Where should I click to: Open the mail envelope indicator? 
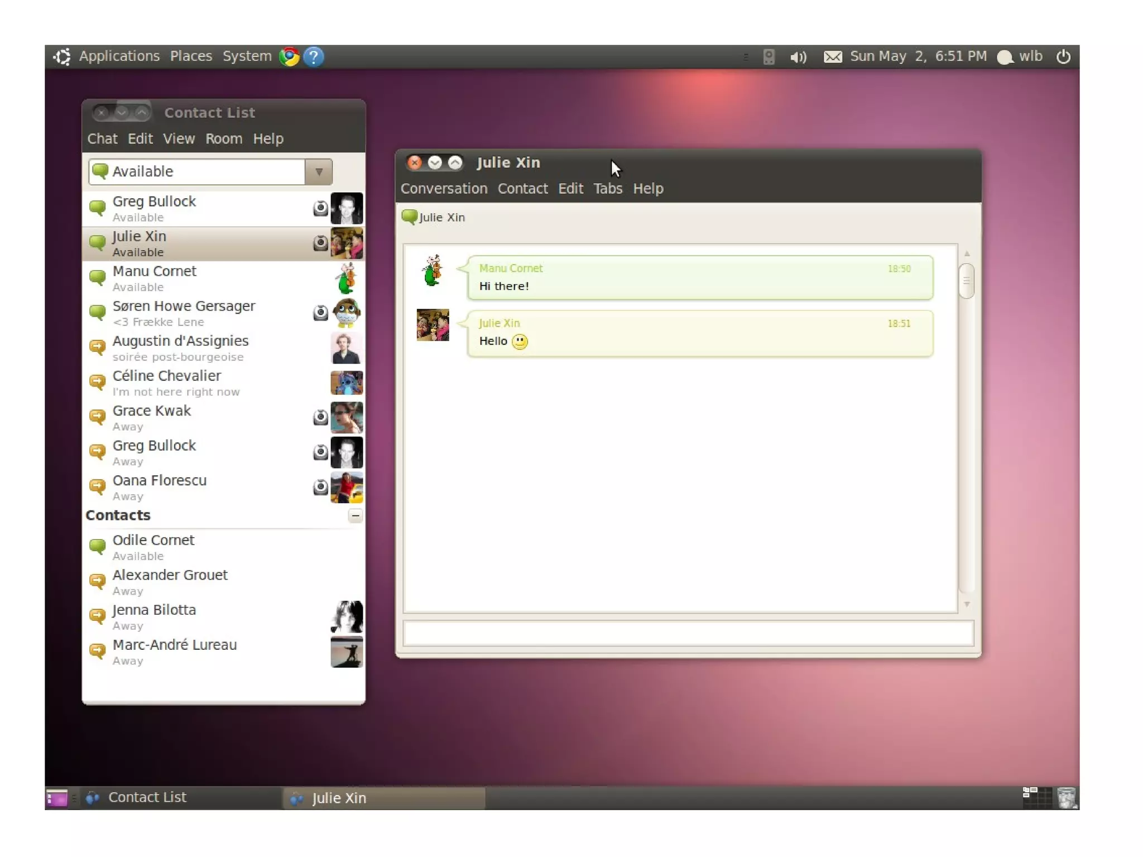pos(832,56)
